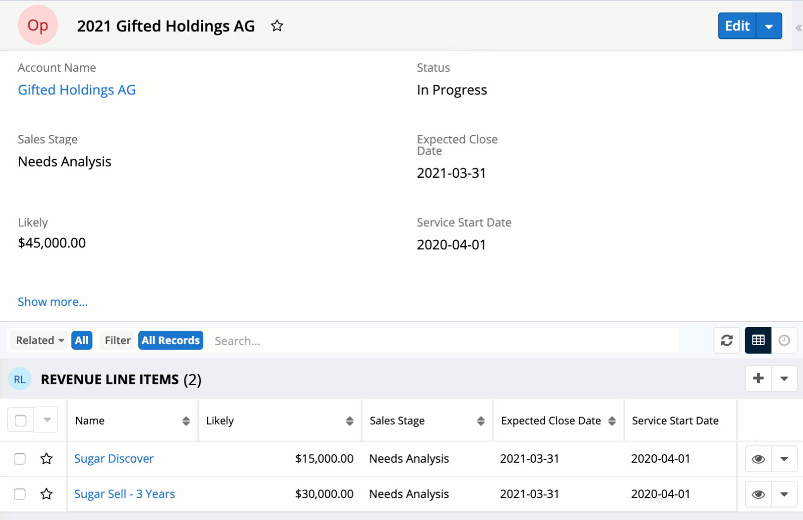The image size is (803, 520).
Task: Open the Gifted Holdings AG account link
Action: [x=77, y=90]
